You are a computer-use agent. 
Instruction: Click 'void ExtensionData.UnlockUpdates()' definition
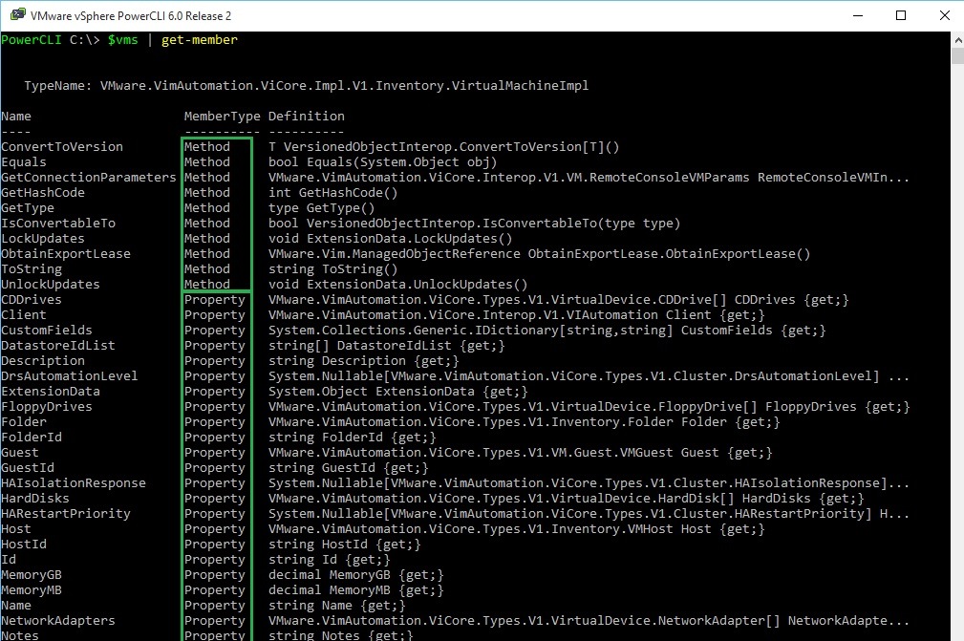point(397,285)
